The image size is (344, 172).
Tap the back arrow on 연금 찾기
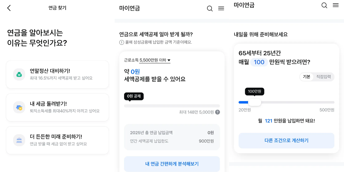pos(9,8)
